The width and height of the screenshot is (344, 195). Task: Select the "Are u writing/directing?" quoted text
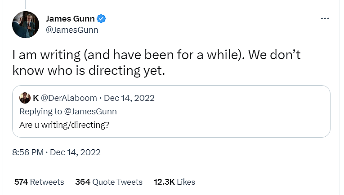[64, 125]
